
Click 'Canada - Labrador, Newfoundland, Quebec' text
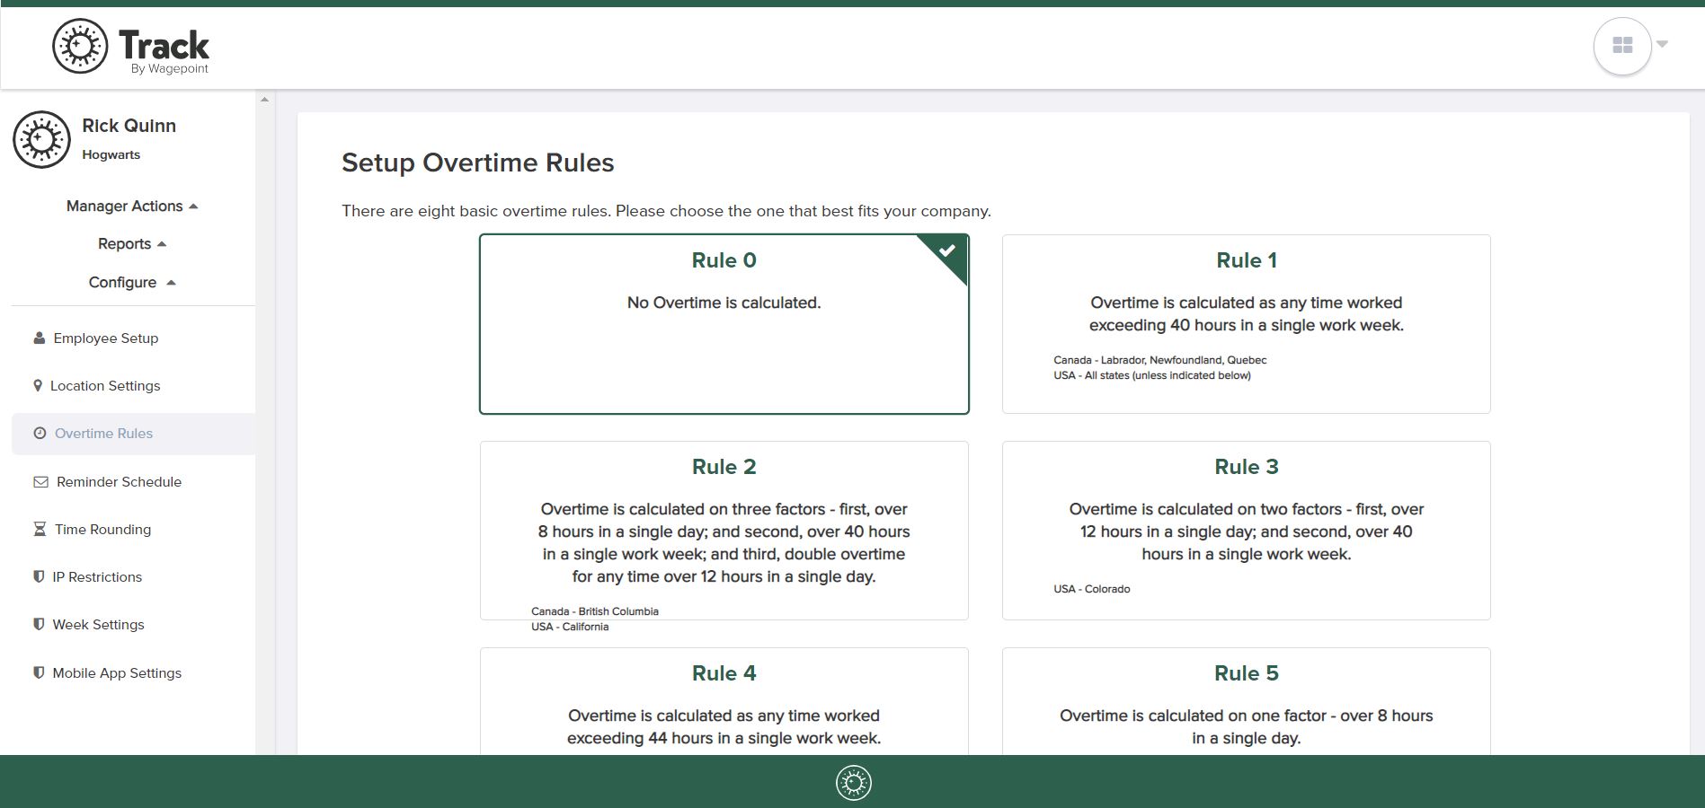coord(1160,360)
